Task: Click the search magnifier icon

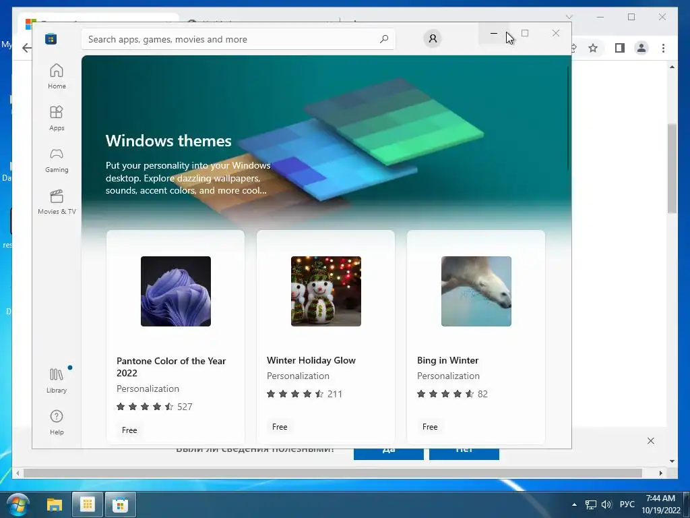Action: click(x=383, y=39)
